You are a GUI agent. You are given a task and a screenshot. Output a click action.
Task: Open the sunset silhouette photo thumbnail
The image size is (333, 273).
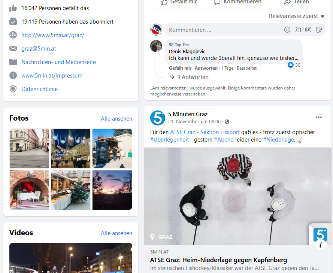click(112, 190)
